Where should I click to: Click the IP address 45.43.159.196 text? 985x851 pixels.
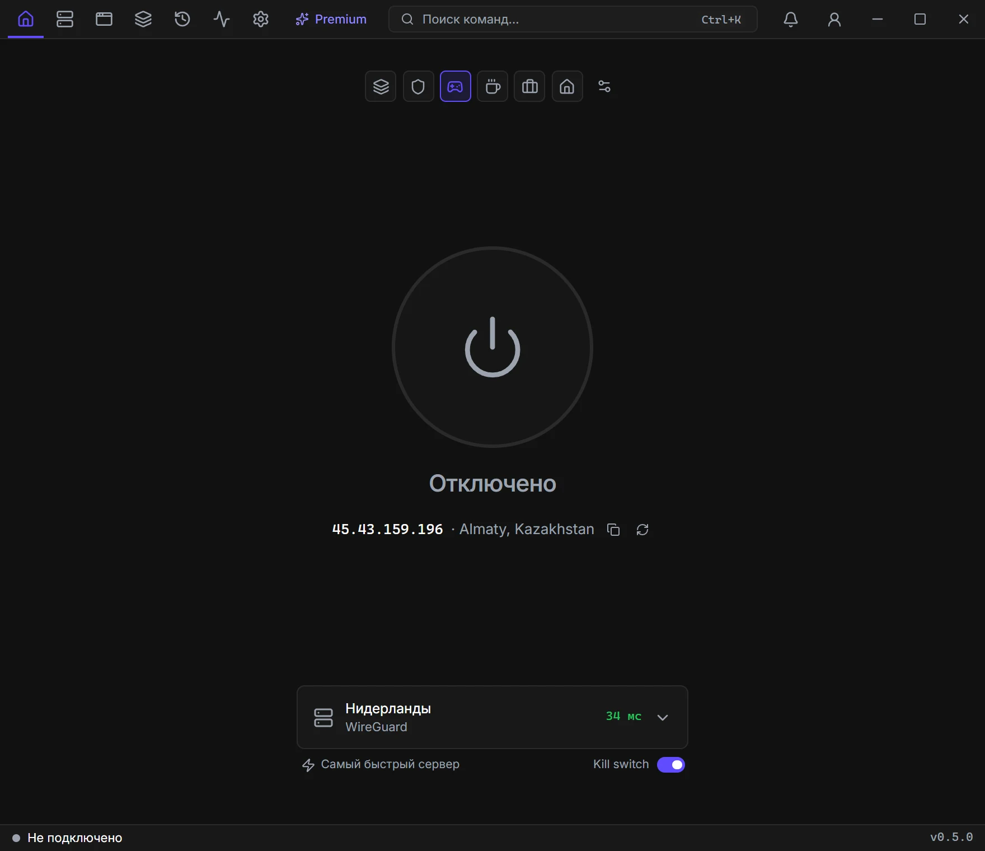pos(387,529)
